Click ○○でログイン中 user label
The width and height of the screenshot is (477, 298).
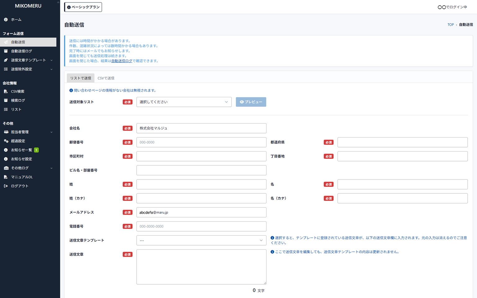click(452, 7)
